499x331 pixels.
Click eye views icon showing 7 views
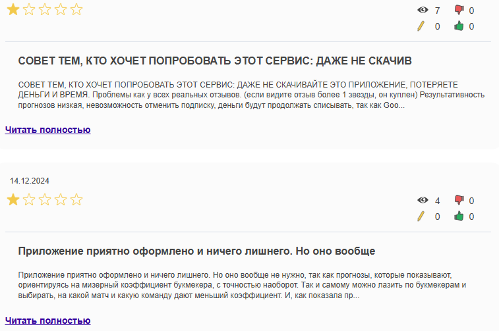tap(423, 11)
